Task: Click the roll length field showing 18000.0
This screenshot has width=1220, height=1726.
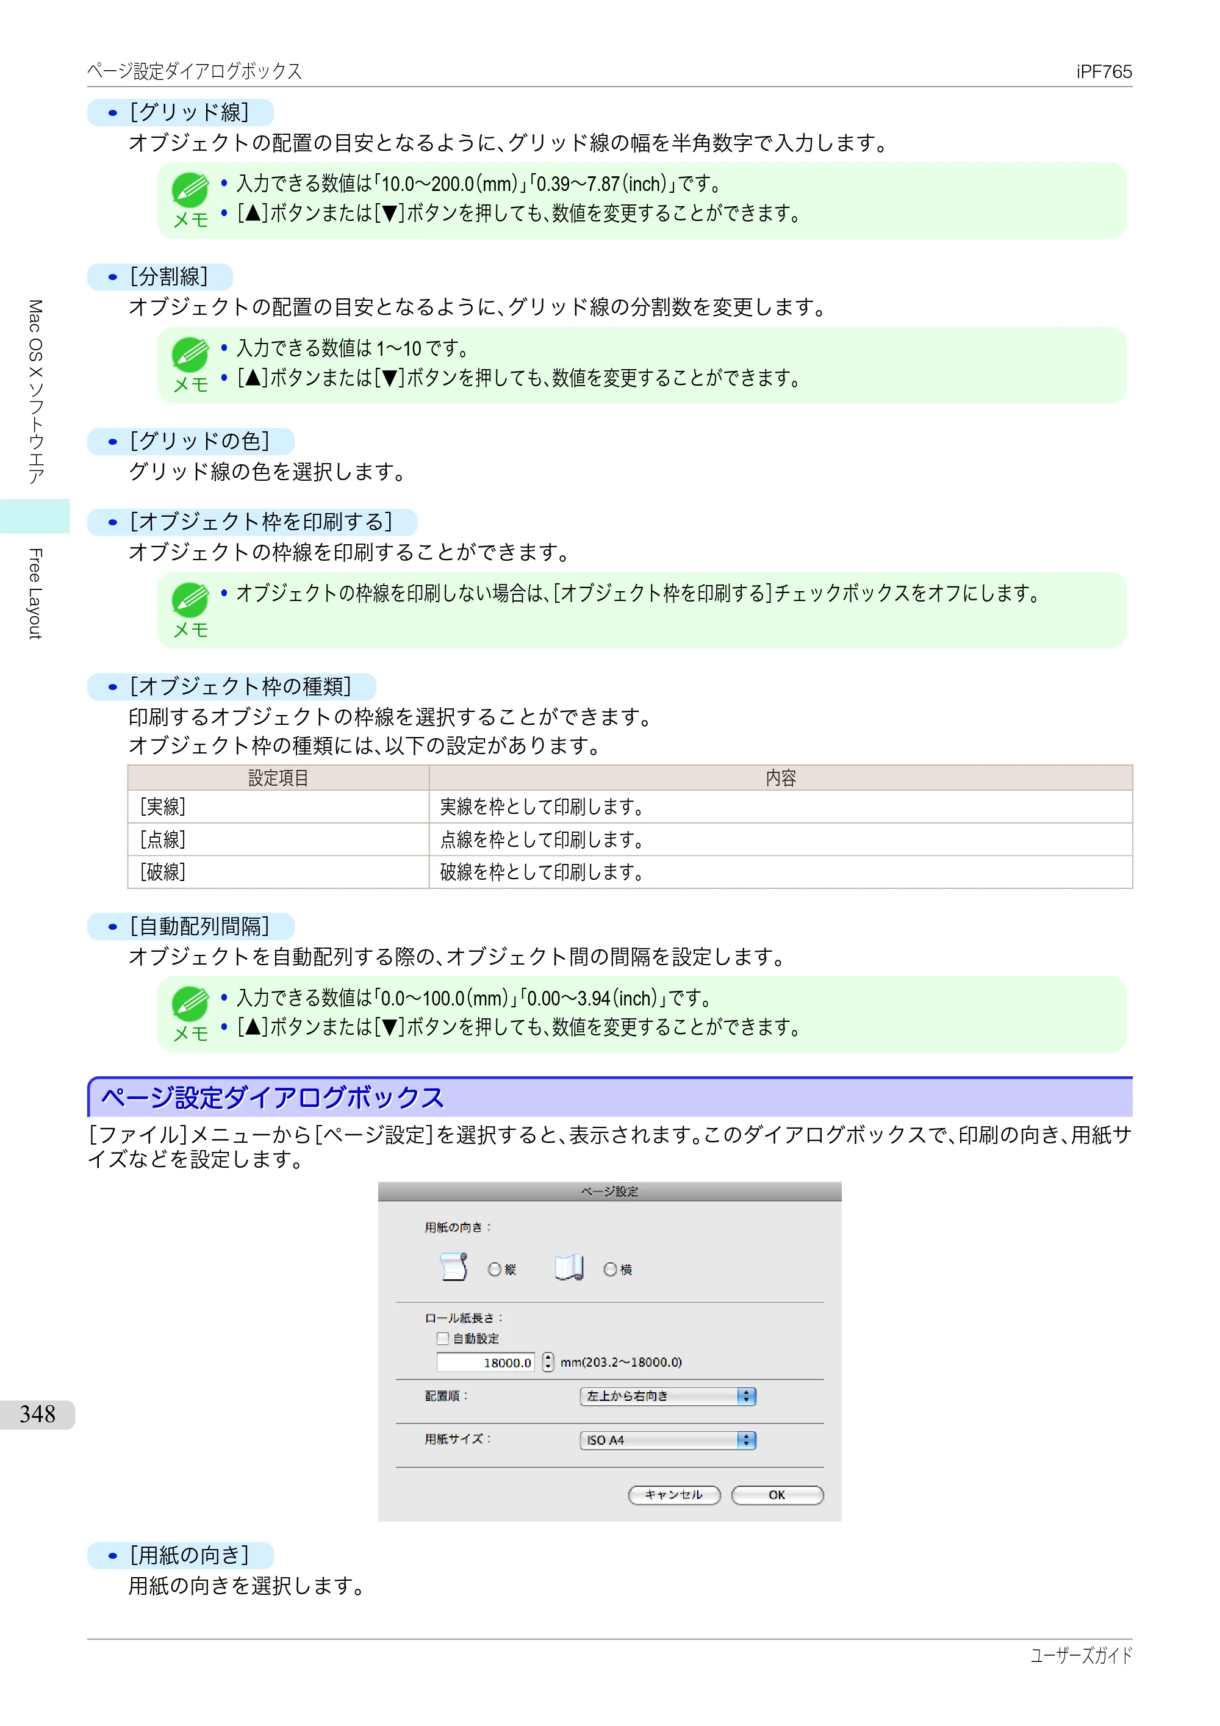Action: point(486,1363)
